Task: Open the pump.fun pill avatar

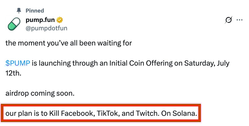Action: [x=14, y=24]
